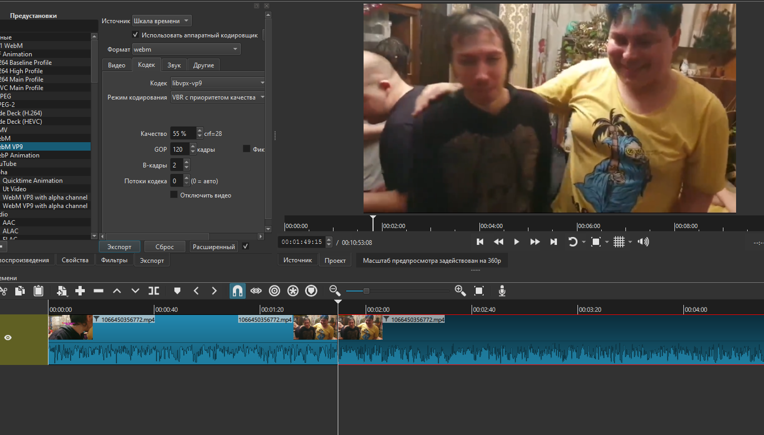Jump to the next marker

click(x=214, y=291)
